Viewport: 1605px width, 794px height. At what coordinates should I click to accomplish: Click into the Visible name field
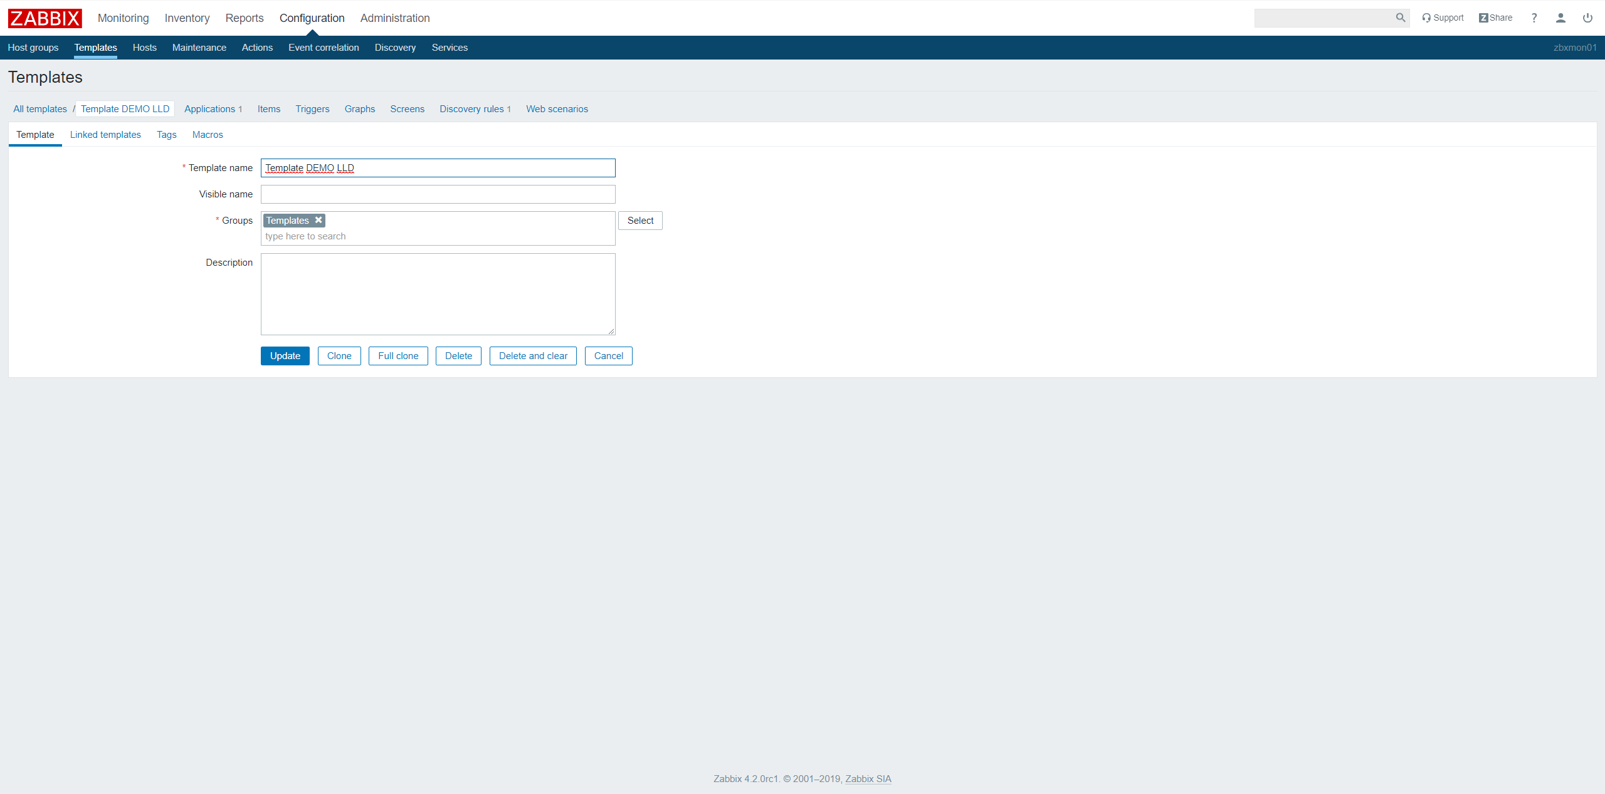(438, 194)
